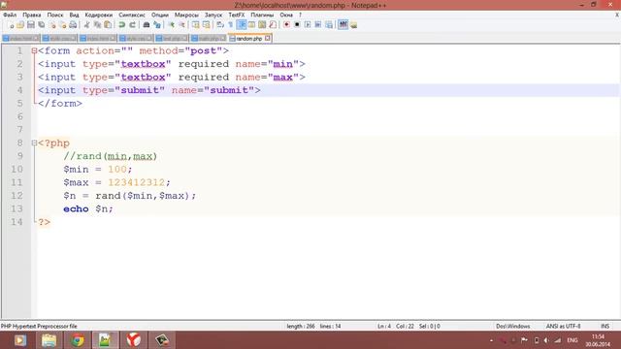Stop macro recording with square icon

coord(297,25)
